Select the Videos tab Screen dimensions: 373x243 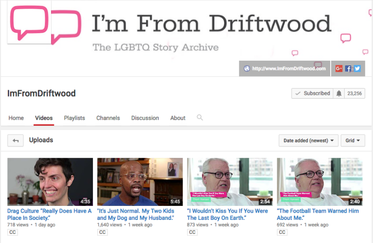44,118
